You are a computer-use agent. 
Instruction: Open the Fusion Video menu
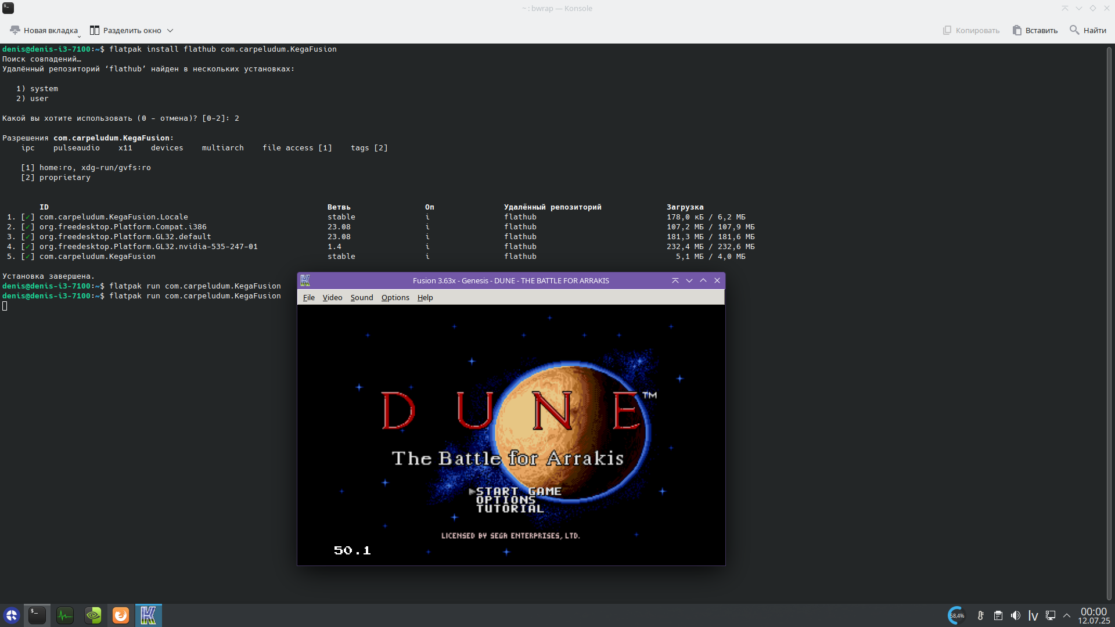click(332, 297)
